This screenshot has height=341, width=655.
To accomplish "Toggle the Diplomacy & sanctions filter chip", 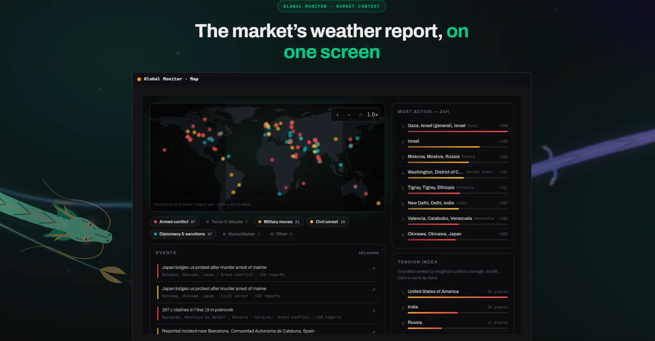I will (x=183, y=234).
